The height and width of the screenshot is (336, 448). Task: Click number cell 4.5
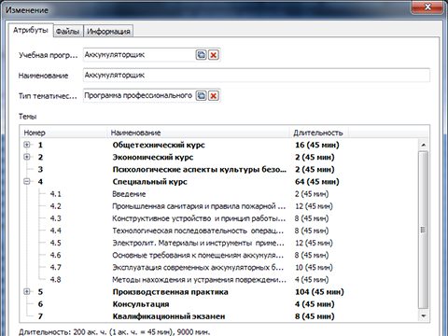tap(55, 243)
